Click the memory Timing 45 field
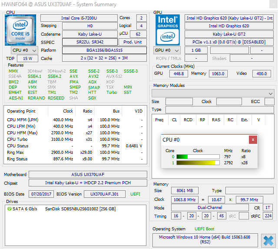The width and height of the screenshot is (278, 249). [x=222, y=216]
